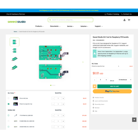Increase PCIe to M.2 hat quantity
The width and height of the screenshot is (138, 138).
(x=63, y=98)
